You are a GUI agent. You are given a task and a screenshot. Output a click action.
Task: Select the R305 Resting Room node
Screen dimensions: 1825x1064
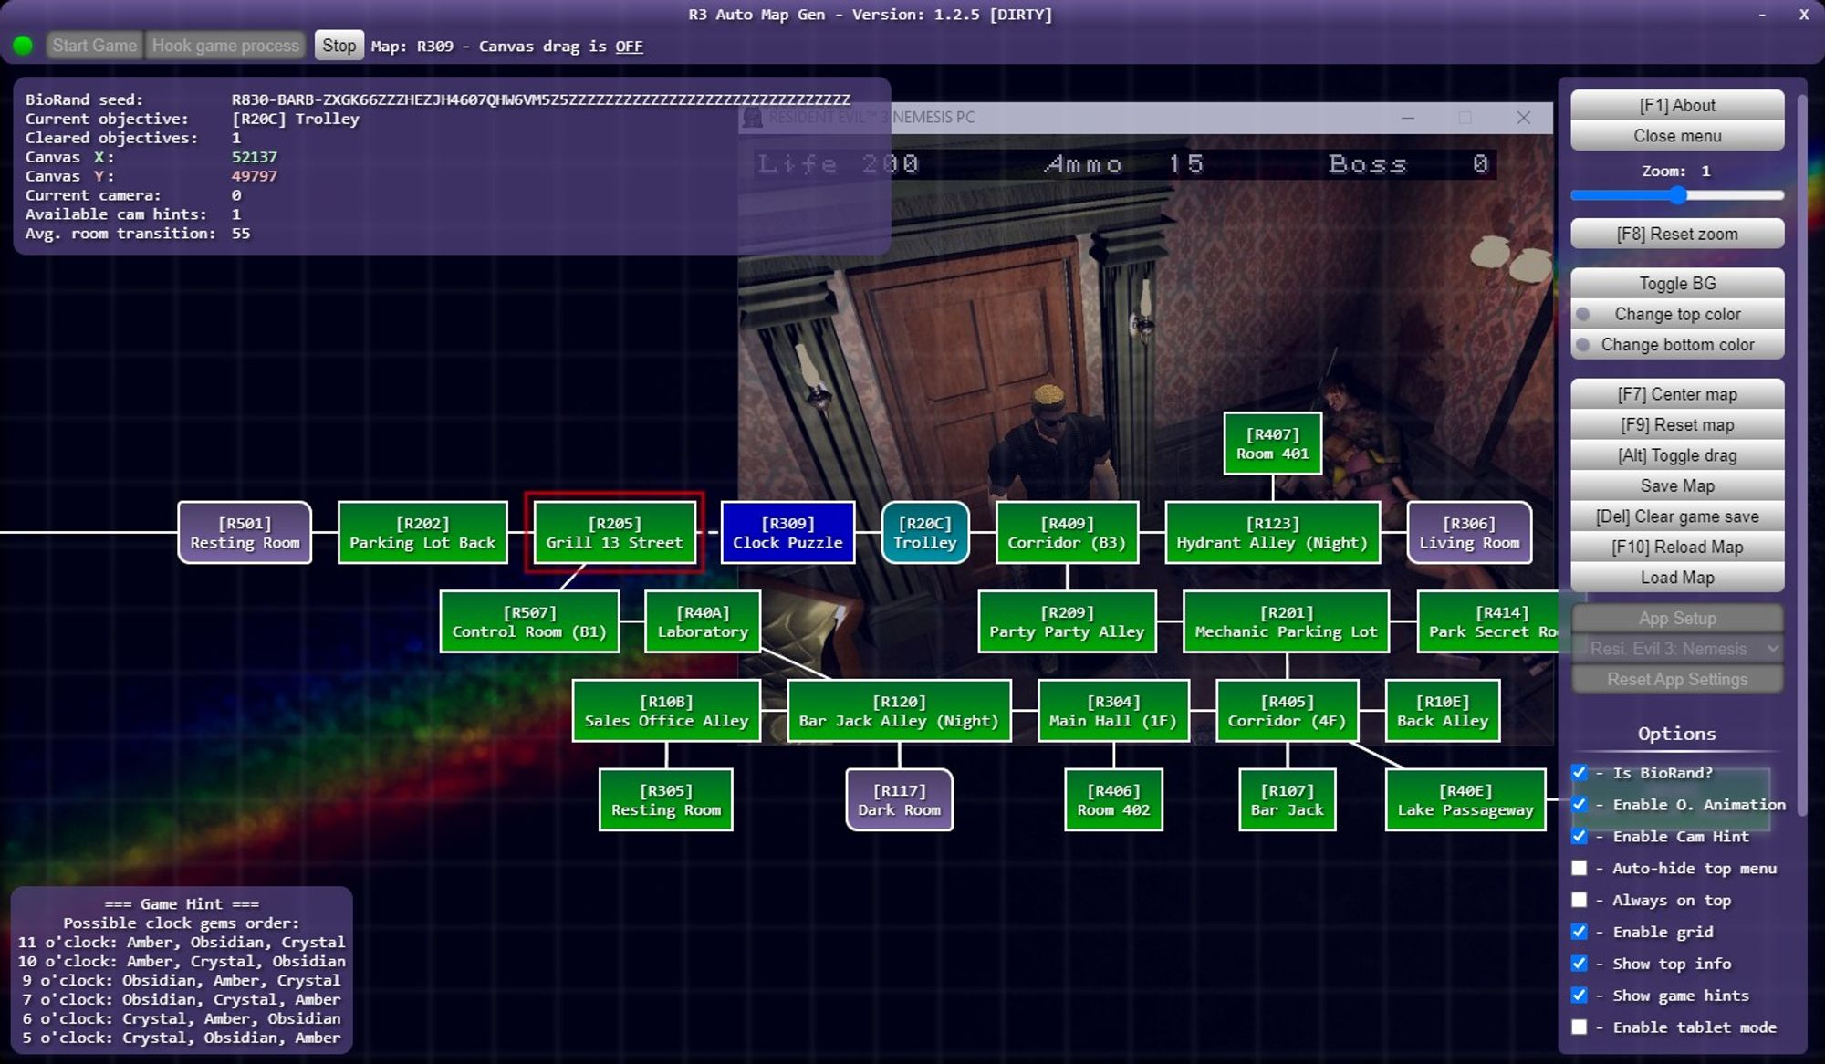click(x=666, y=800)
